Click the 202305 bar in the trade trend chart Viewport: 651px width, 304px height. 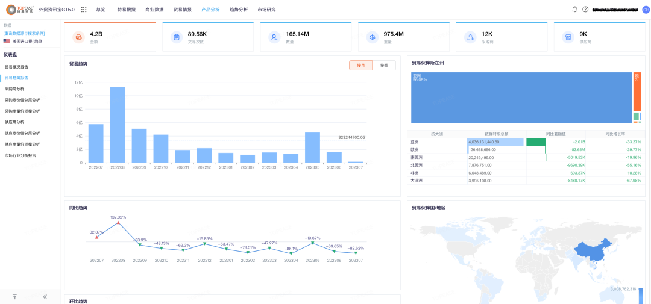(x=313, y=147)
